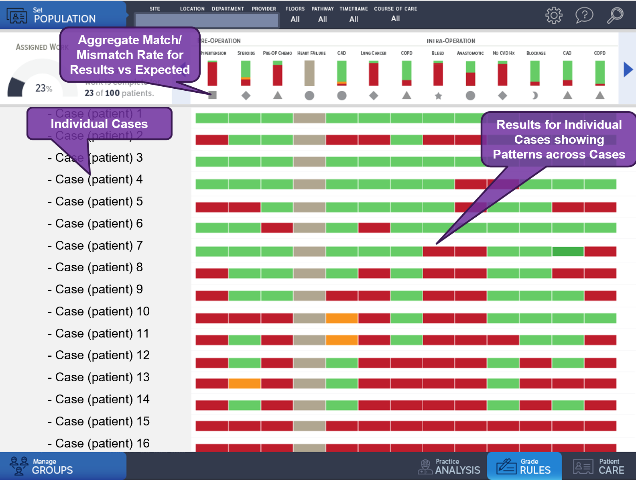Viewport: 636px width, 480px height.
Task: Select Case (patient) 11 row
Action: click(x=99, y=334)
